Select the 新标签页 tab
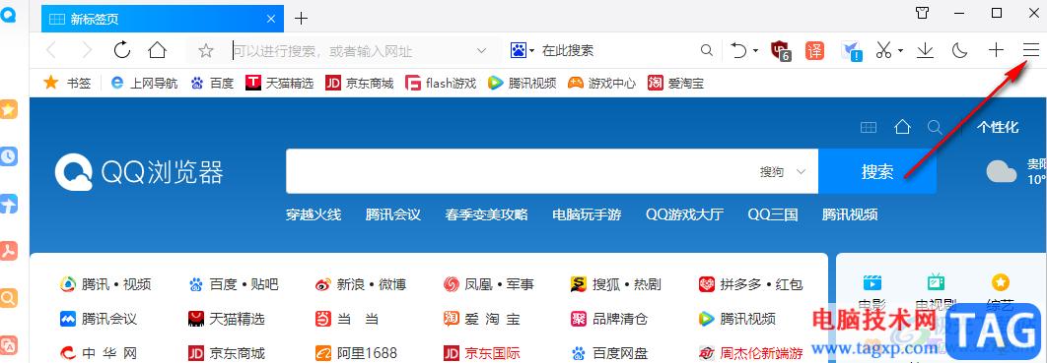The image size is (1047, 363). coord(163,19)
